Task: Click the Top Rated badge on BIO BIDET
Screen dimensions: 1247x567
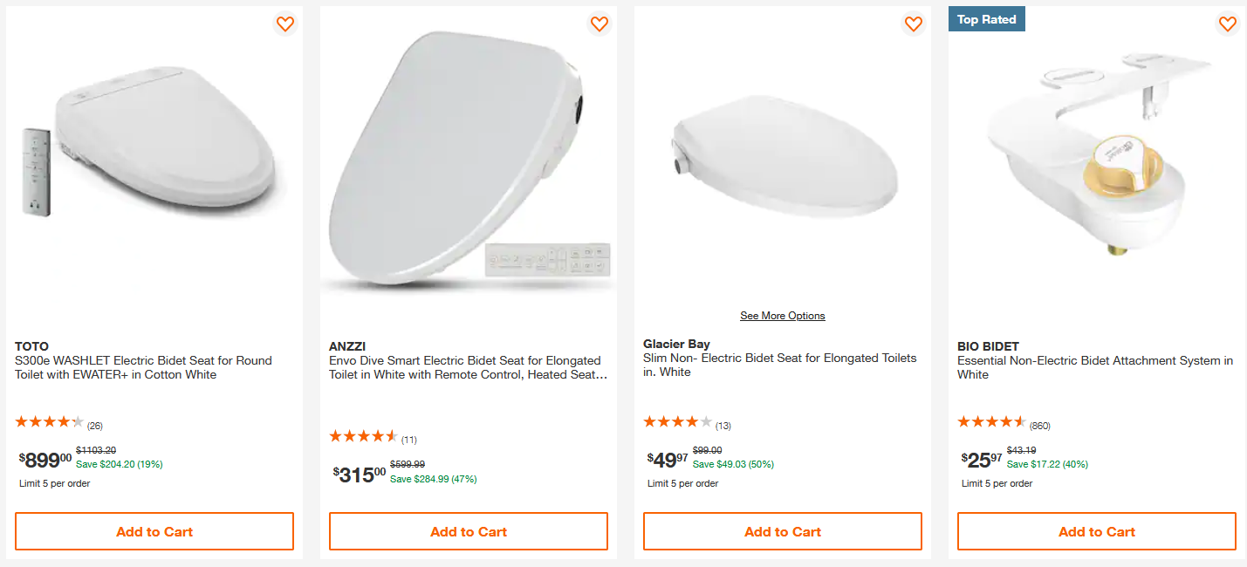Action: tap(986, 19)
